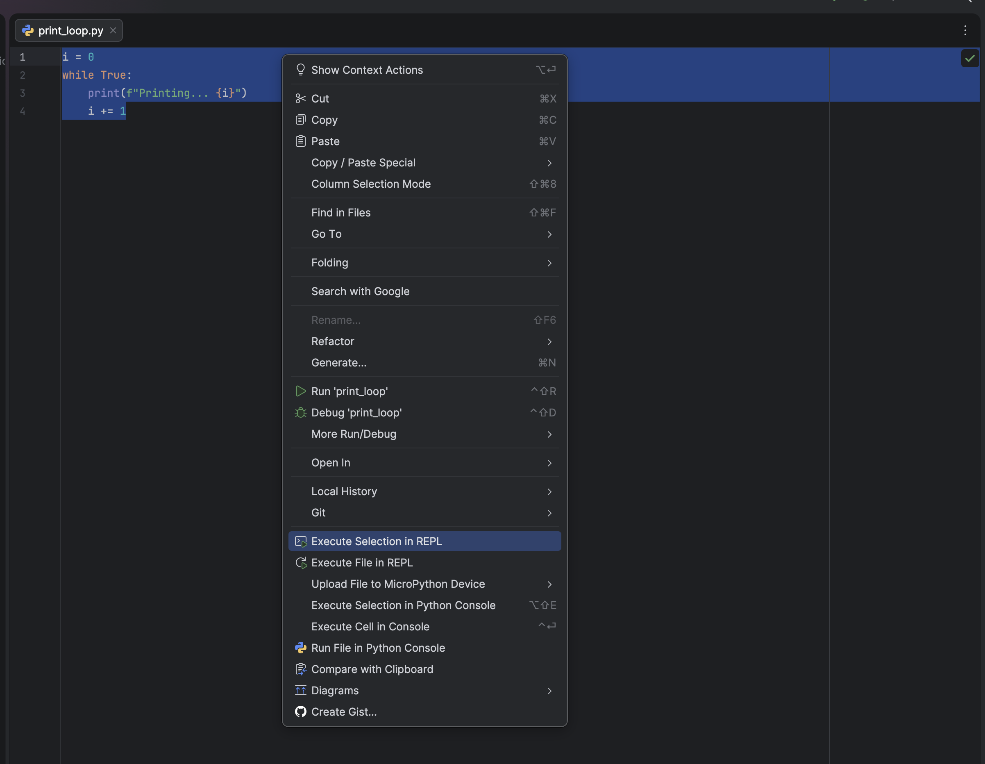Select the Cut menu entry

coord(425,98)
